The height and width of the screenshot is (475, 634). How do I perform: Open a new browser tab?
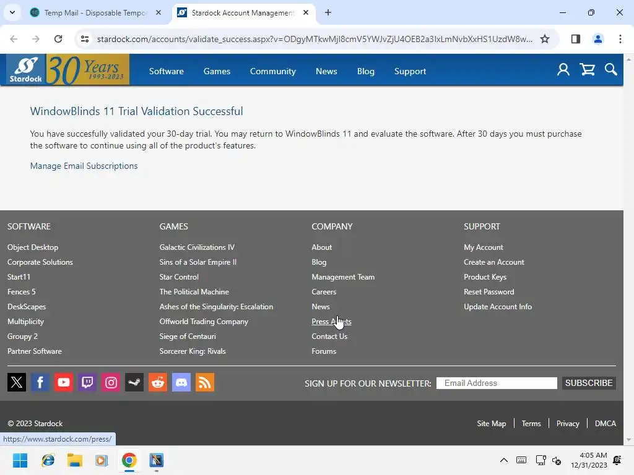pyautogui.click(x=328, y=12)
